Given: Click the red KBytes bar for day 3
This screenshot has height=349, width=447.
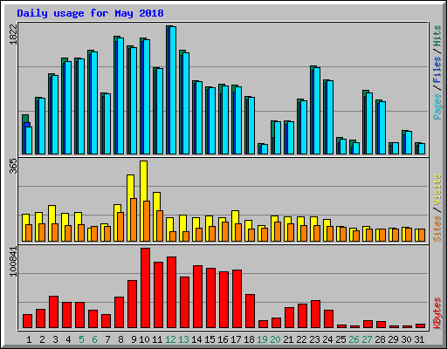Looking at the screenshot, I should click(x=53, y=312).
